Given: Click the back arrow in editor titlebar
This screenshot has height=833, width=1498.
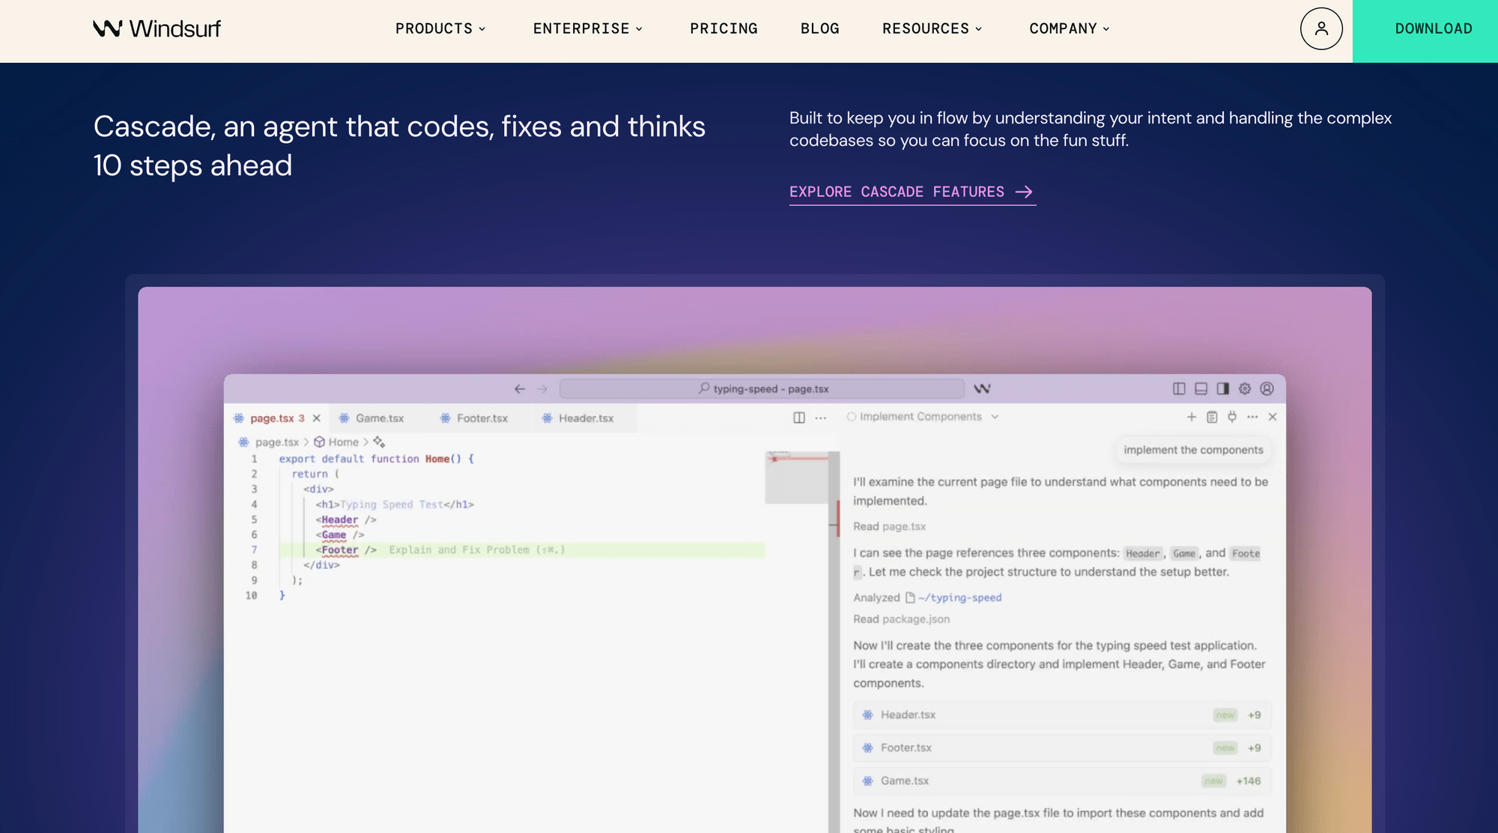Looking at the screenshot, I should 520,389.
